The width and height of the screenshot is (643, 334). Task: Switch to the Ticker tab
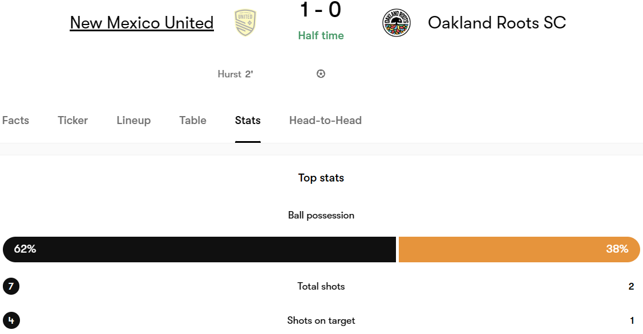pos(72,120)
